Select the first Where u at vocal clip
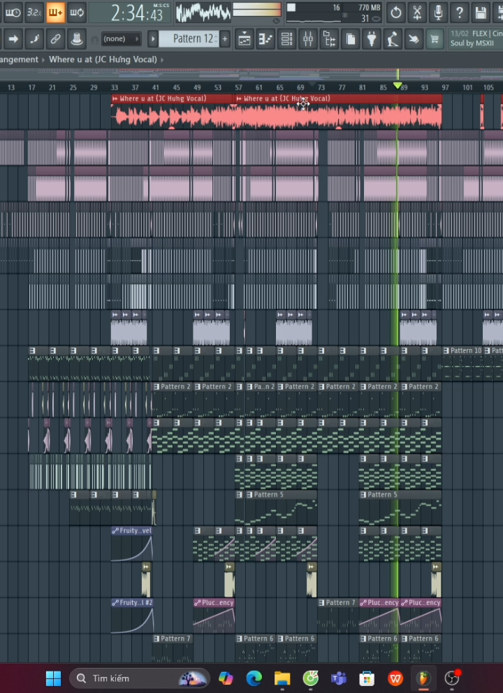Viewport: 503px width, 693px height. tap(173, 112)
